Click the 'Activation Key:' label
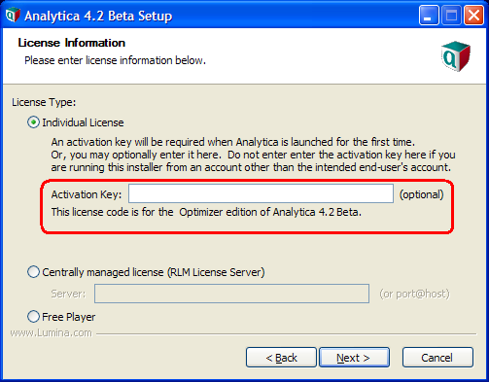489x382 pixels. coord(87,194)
